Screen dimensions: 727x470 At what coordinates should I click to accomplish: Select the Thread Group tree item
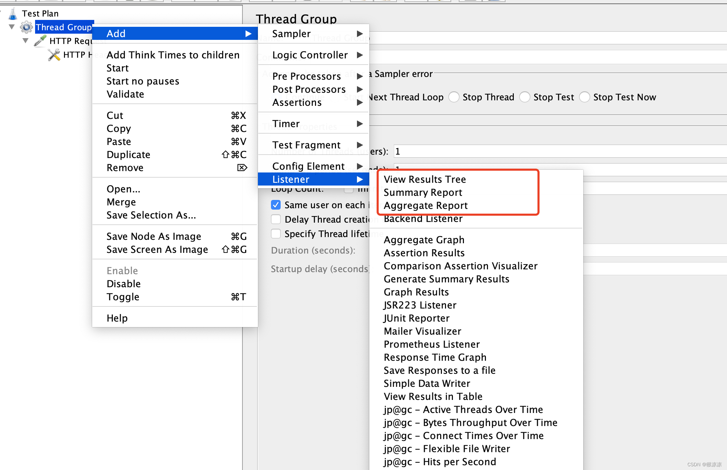coord(64,27)
